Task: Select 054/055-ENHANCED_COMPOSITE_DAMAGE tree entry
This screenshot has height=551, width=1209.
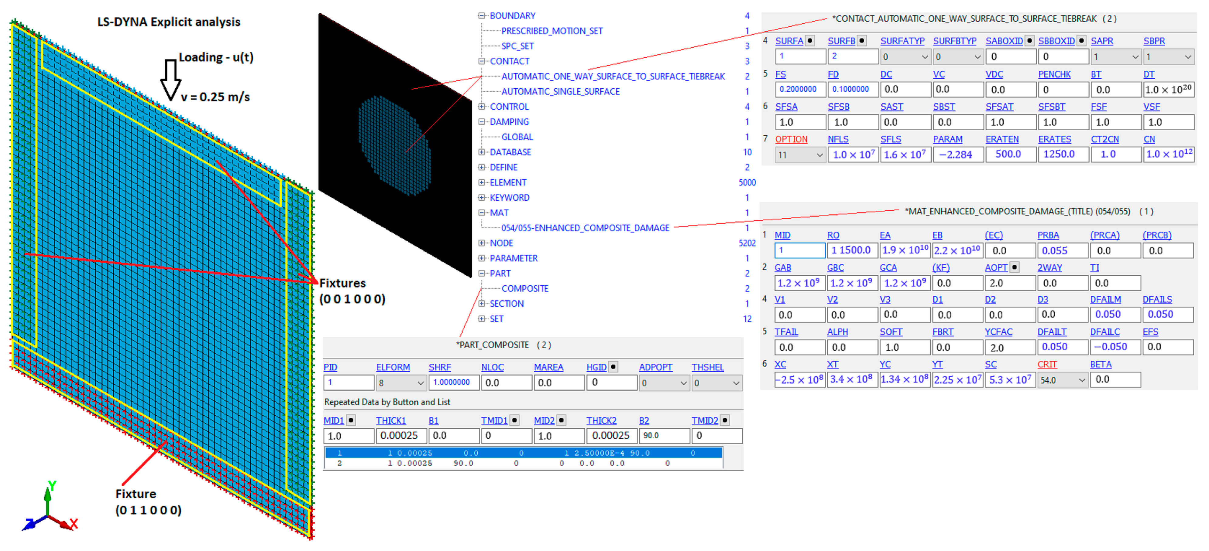Action: 585,228
